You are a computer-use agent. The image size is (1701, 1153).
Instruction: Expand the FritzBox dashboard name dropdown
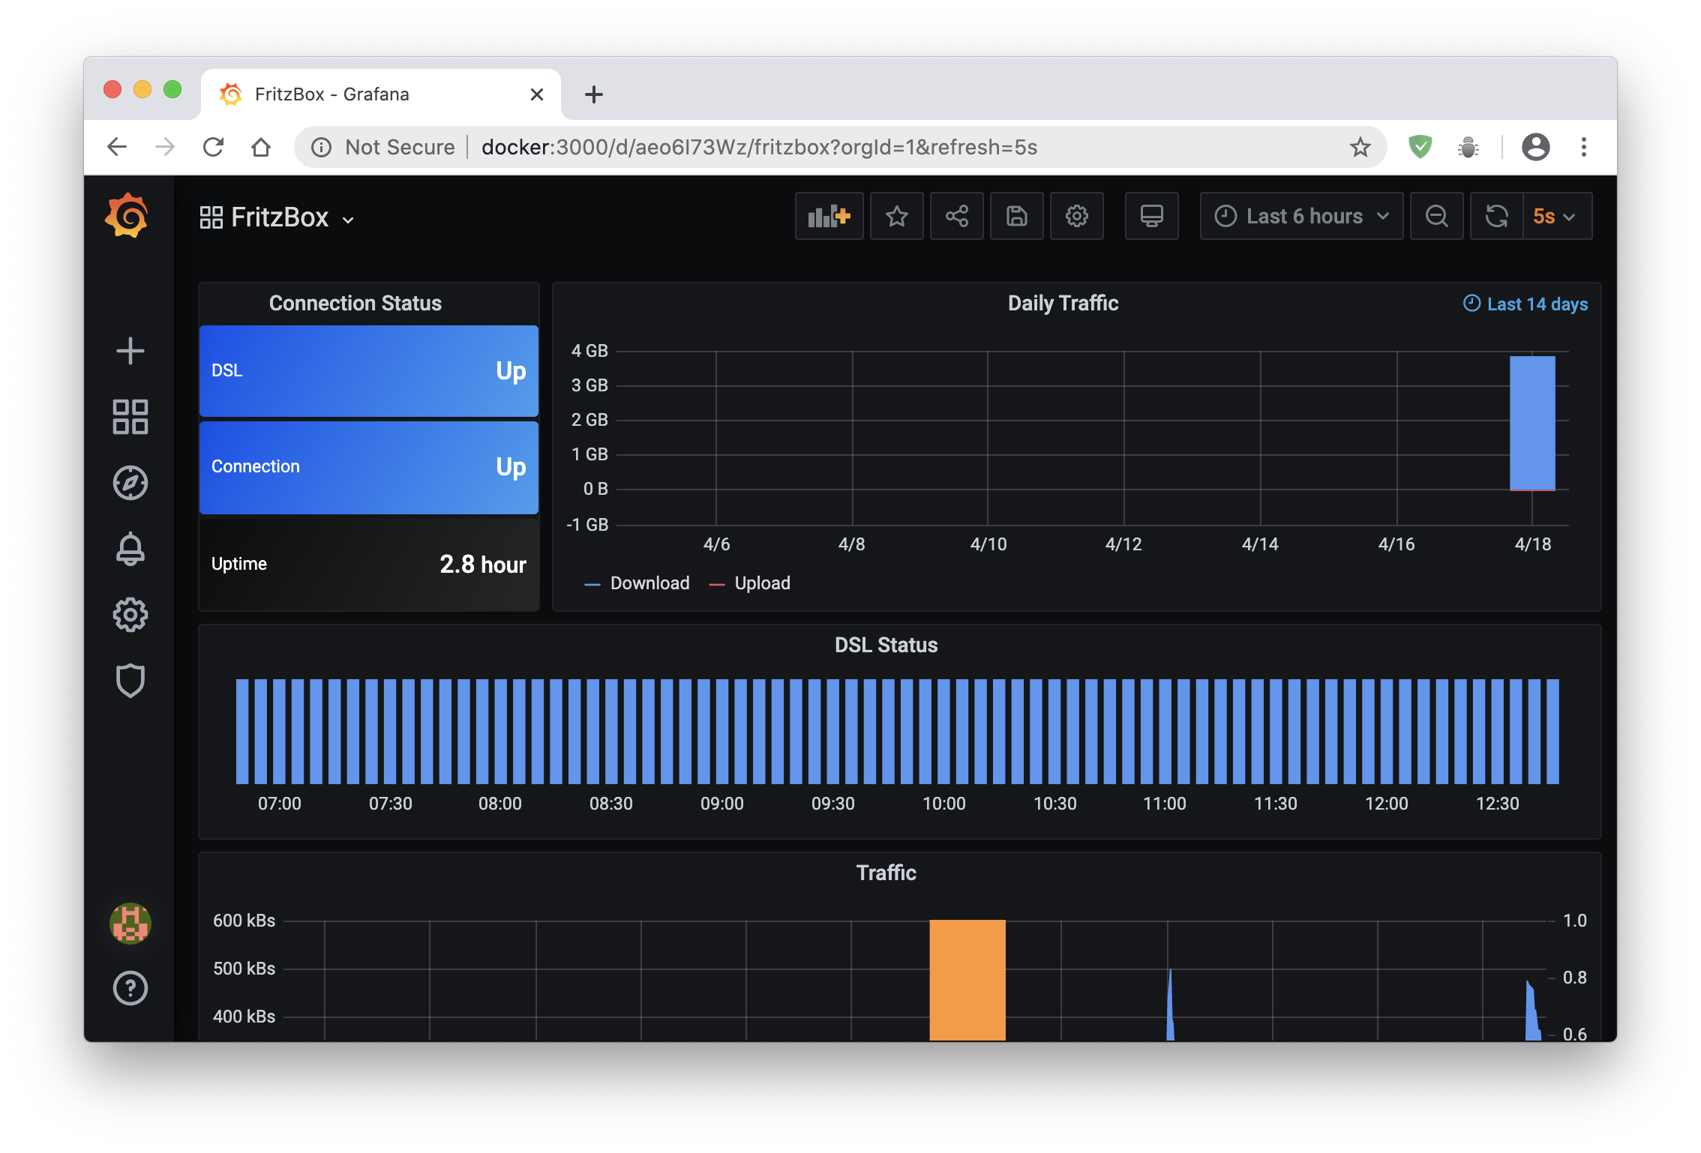(348, 220)
